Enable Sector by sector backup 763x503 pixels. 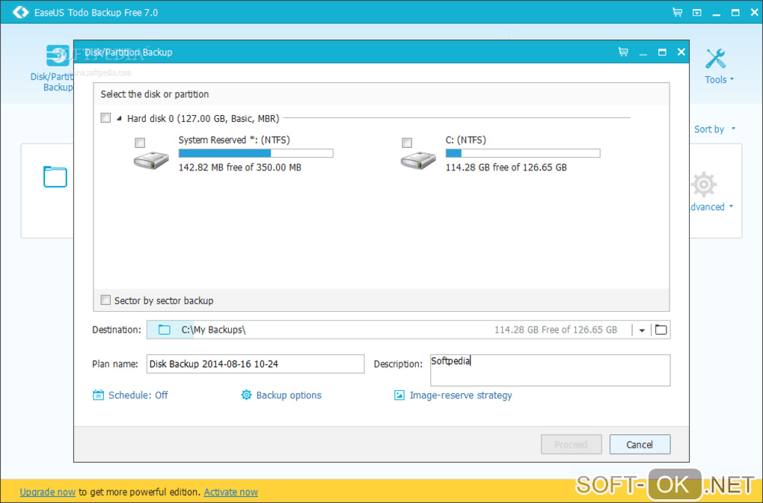coord(105,300)
